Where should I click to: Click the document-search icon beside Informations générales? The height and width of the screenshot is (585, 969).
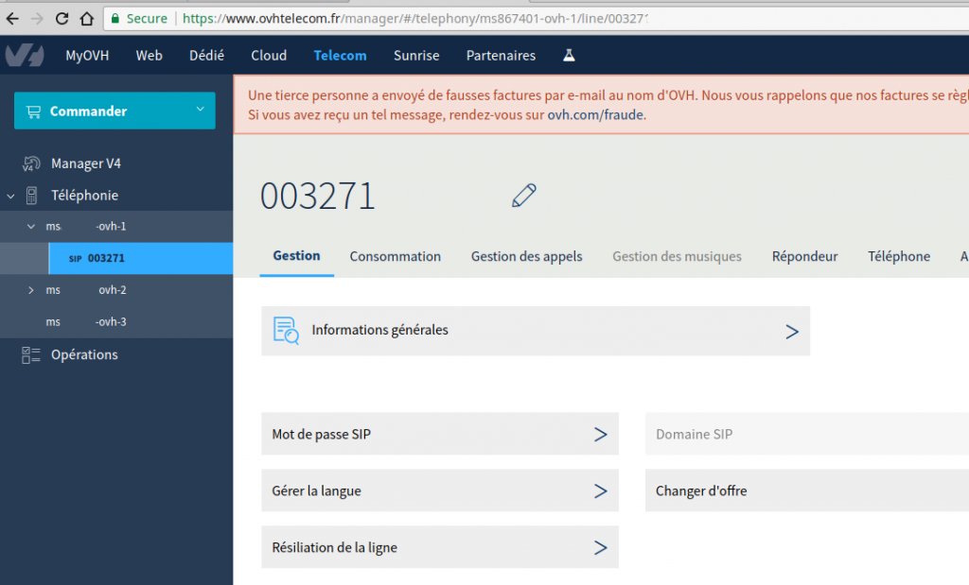(x=286, y=331)
